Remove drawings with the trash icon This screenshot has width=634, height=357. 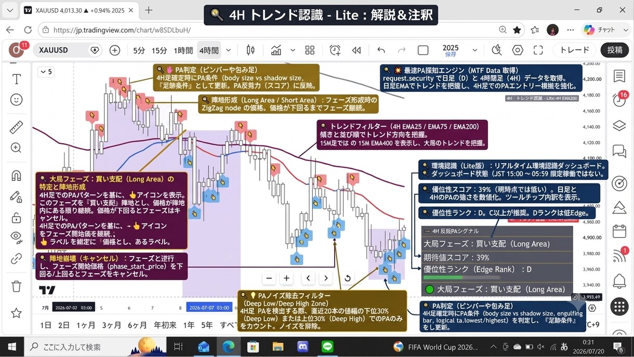(x=17, y=286)
